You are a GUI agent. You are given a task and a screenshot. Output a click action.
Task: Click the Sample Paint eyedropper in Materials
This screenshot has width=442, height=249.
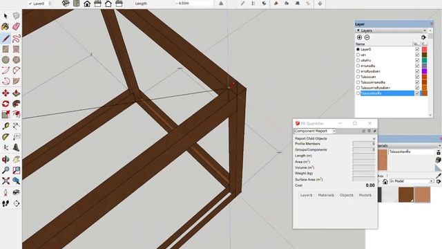click(x=439, y=176)
